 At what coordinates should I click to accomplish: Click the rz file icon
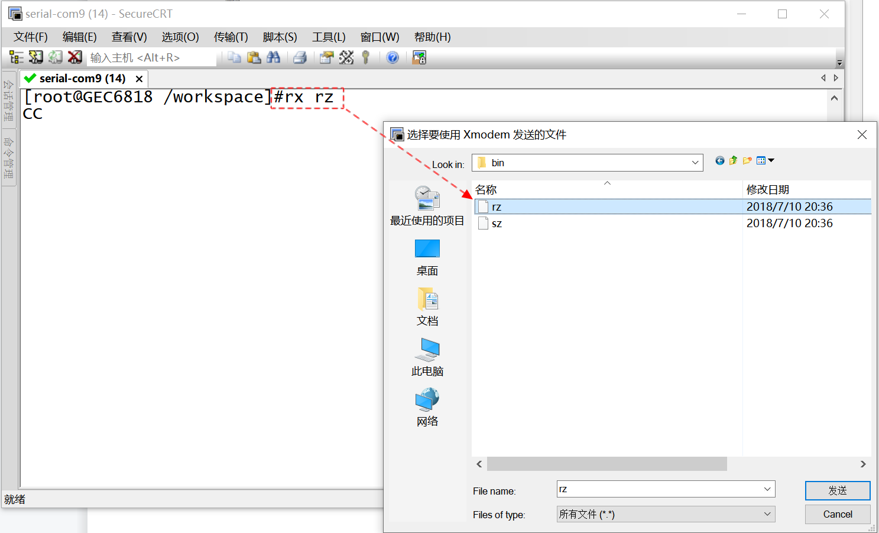[x=483, y=206]
